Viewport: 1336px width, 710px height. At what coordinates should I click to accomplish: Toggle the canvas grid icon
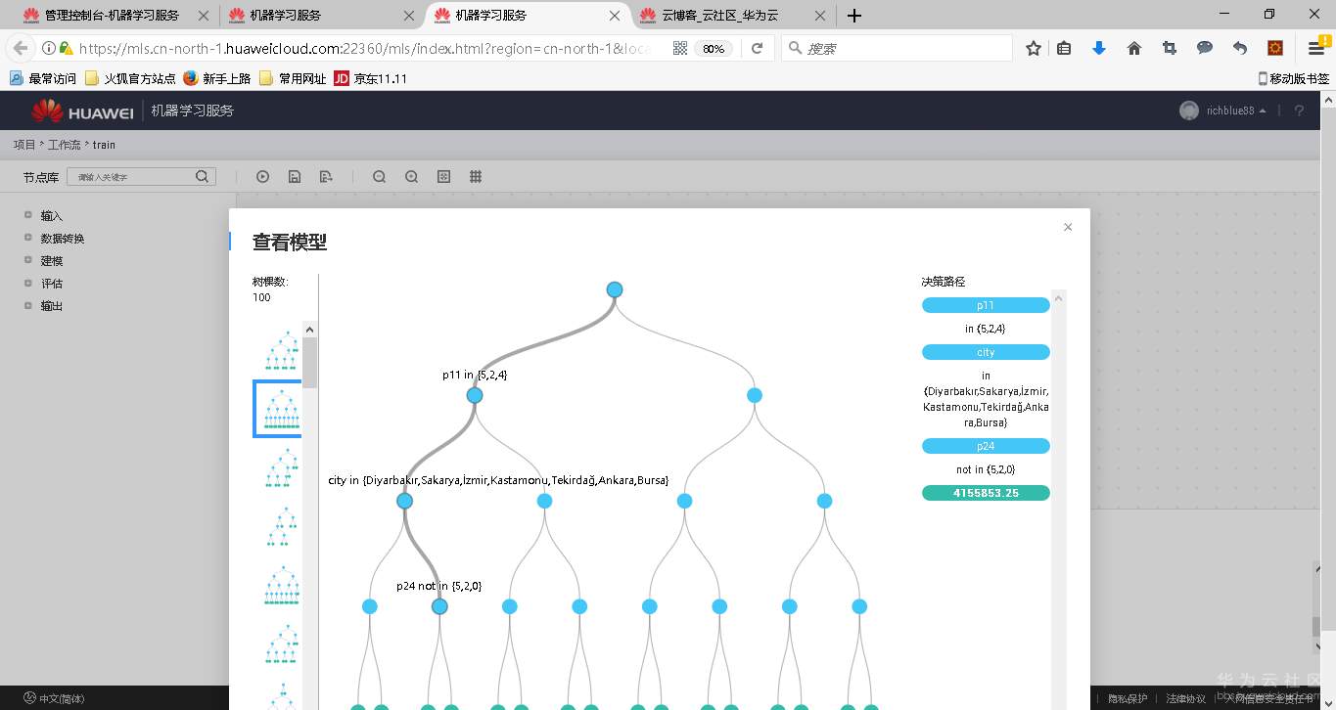pos(476,177)
